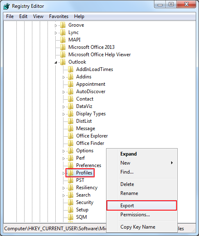Open the Favorites menu
199x236 pixels.
point(59,16)
